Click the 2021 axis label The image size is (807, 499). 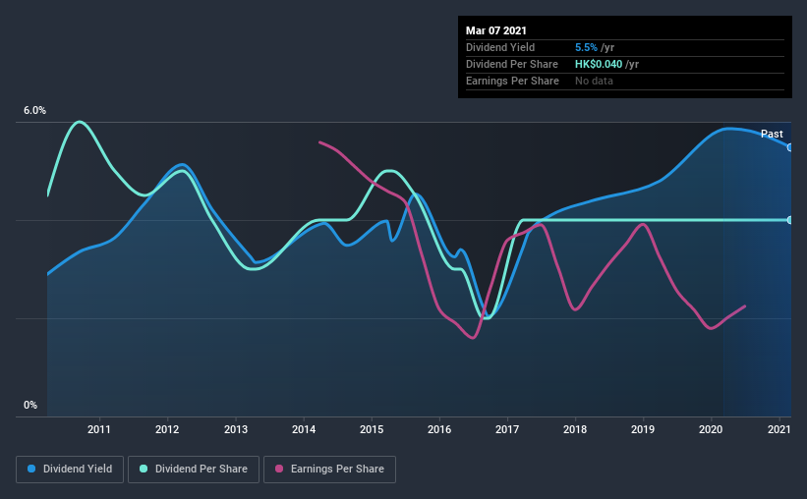pos(778,429)
